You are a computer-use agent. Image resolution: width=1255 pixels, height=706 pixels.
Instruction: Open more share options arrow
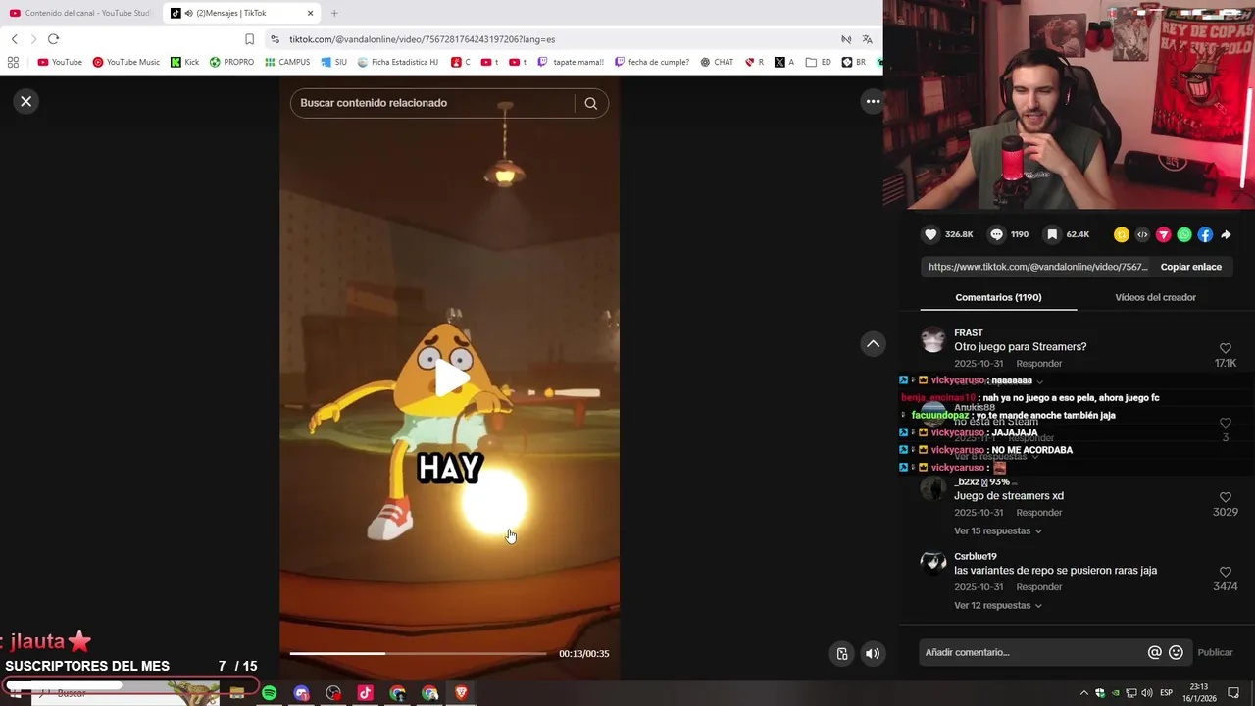pos(1226,234)
